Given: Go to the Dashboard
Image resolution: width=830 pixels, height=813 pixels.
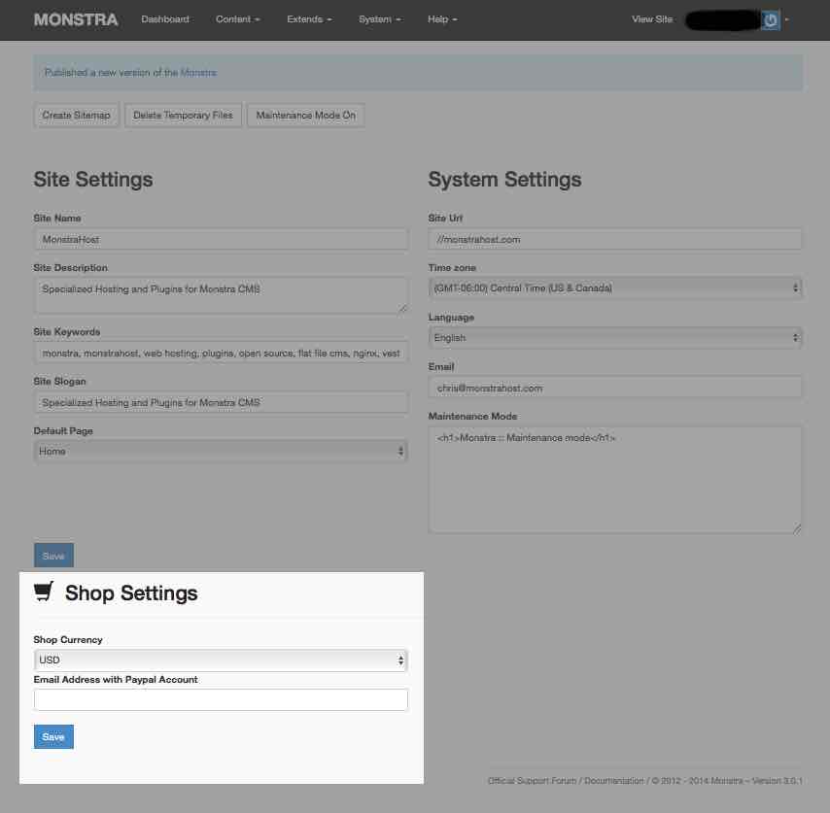Looking at the screenshot, I should pyautogui.click(x=165, y=19).
